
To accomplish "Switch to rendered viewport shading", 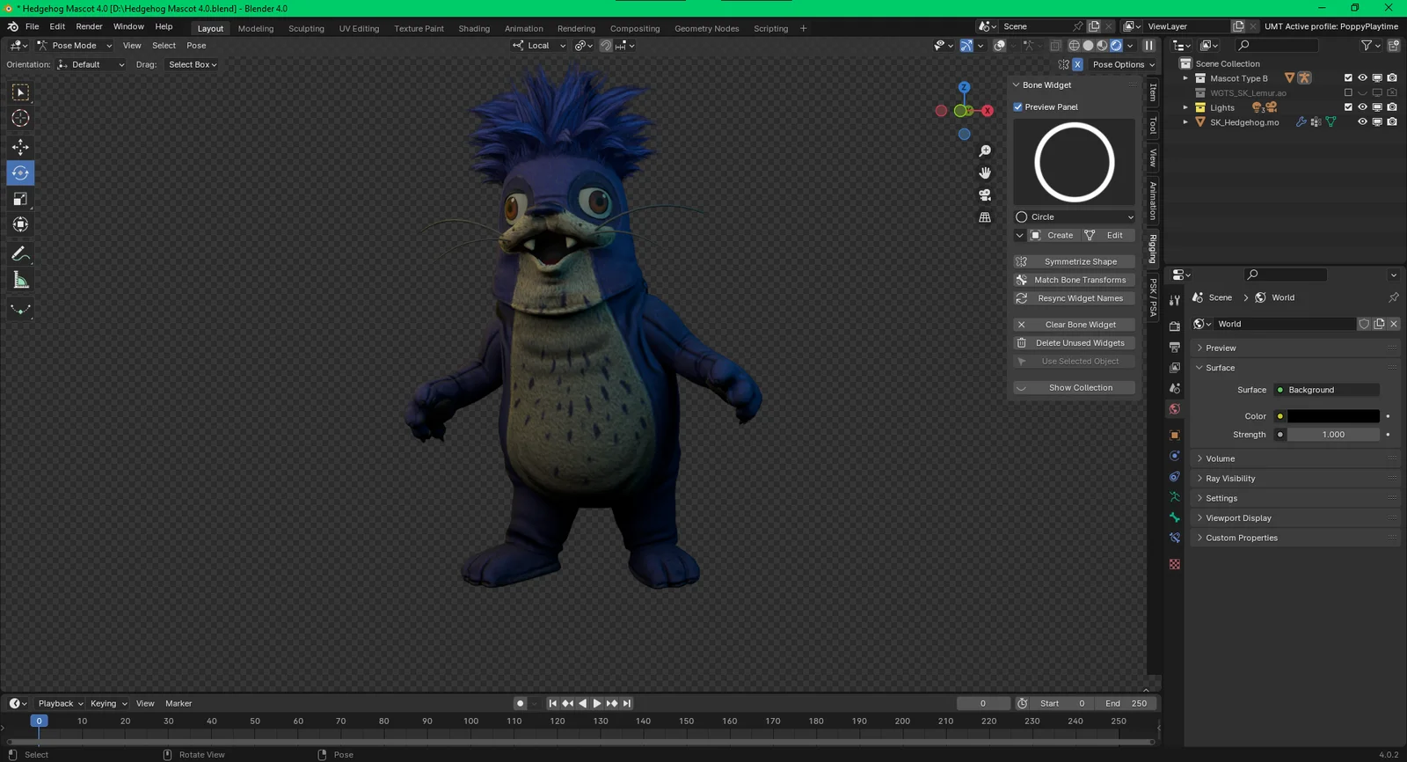I will [1116, 46].
